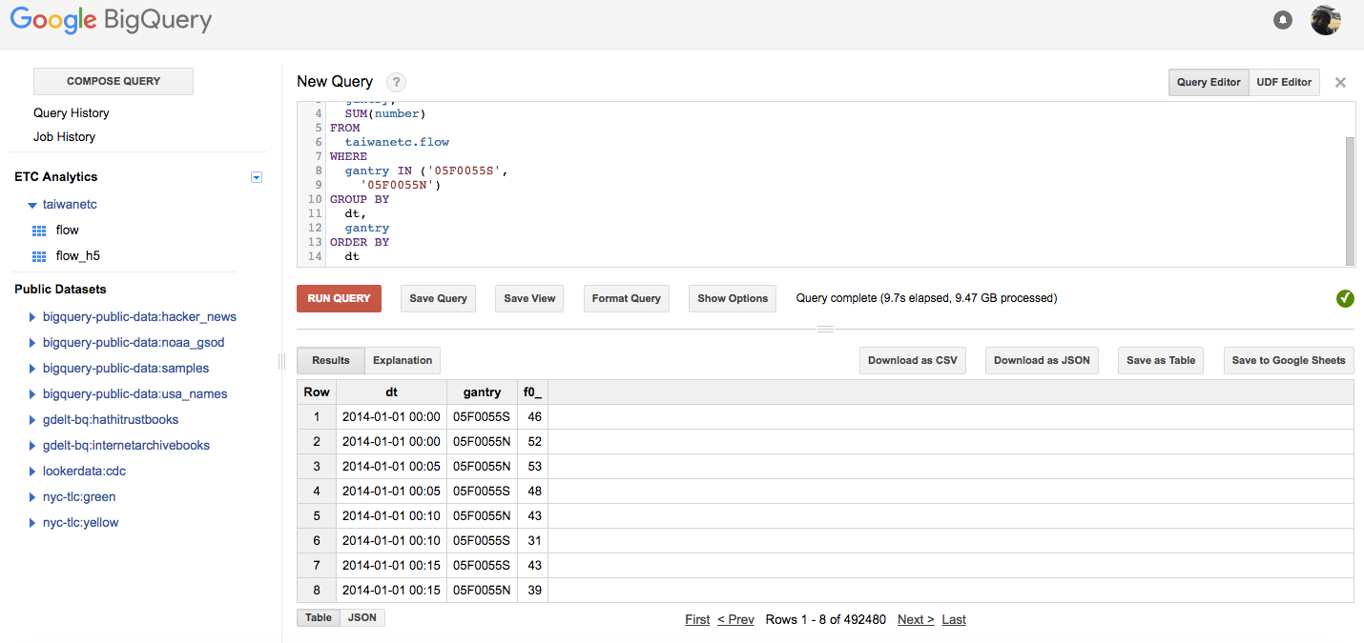Screen dimensions: 1364x643
Task: Click Download as CSV
Action: point(913,360)
